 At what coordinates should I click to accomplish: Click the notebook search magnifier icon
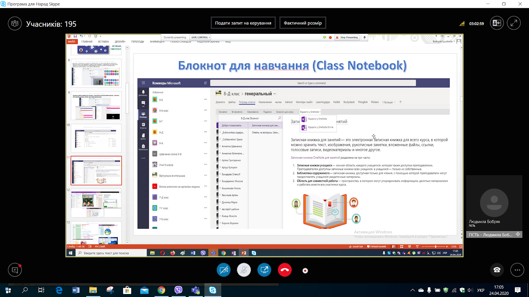click(279, 118)
